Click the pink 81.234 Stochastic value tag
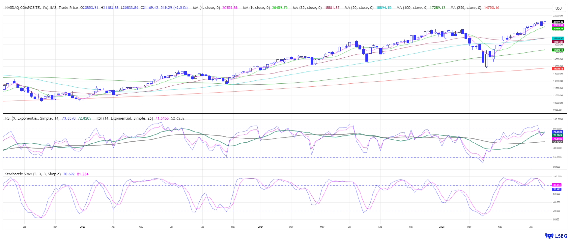The width and height of the screenshot is (570, 239). [x=557, y=185]
